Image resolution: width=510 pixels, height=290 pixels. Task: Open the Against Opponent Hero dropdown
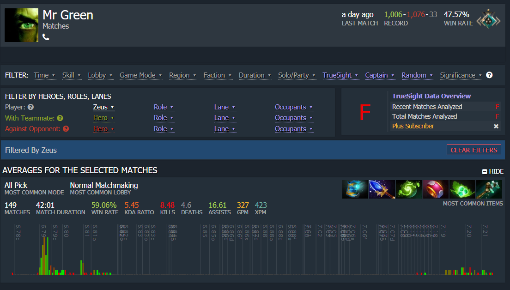103,129
